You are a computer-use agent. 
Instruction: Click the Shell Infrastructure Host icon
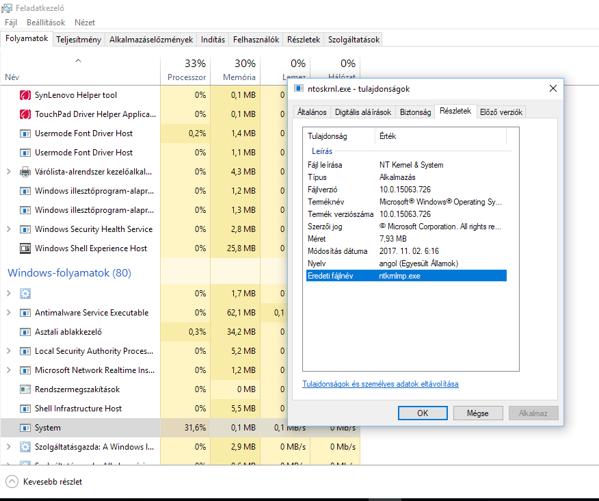[25, 409]
